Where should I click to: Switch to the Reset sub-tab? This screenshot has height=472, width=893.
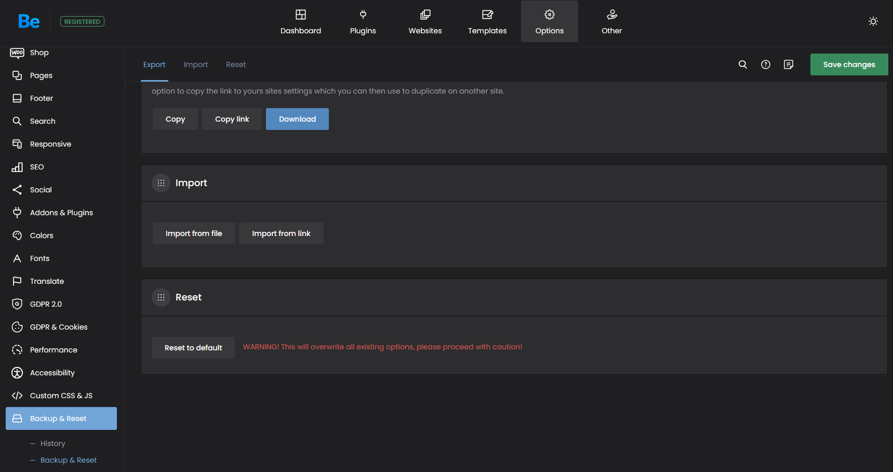point(236,64)
